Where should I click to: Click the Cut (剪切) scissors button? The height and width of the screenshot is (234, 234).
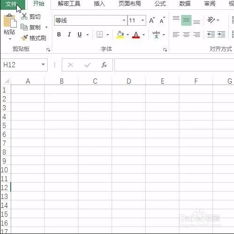coord(30,16)
